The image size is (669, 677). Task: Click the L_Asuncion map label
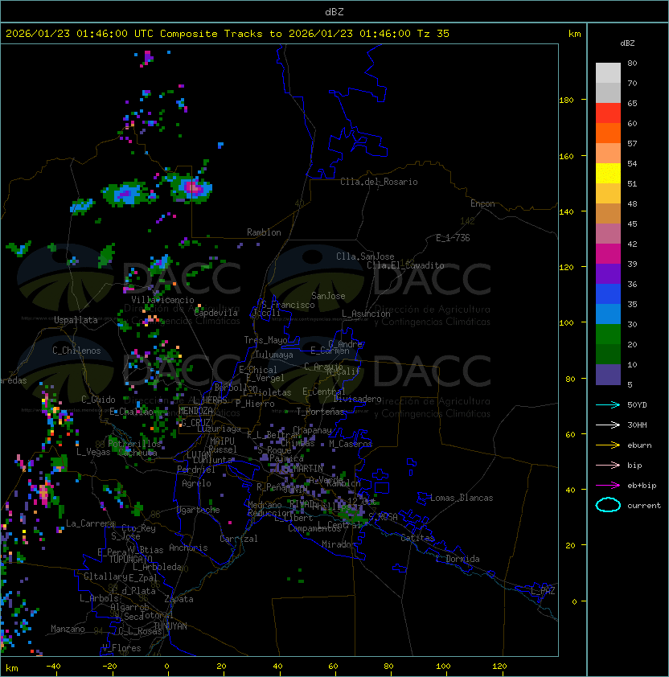366,314
